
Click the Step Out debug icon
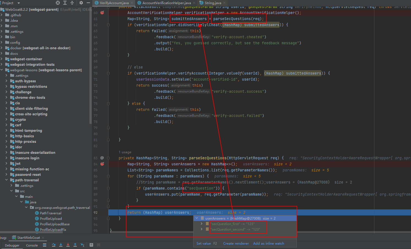point(75,245)
